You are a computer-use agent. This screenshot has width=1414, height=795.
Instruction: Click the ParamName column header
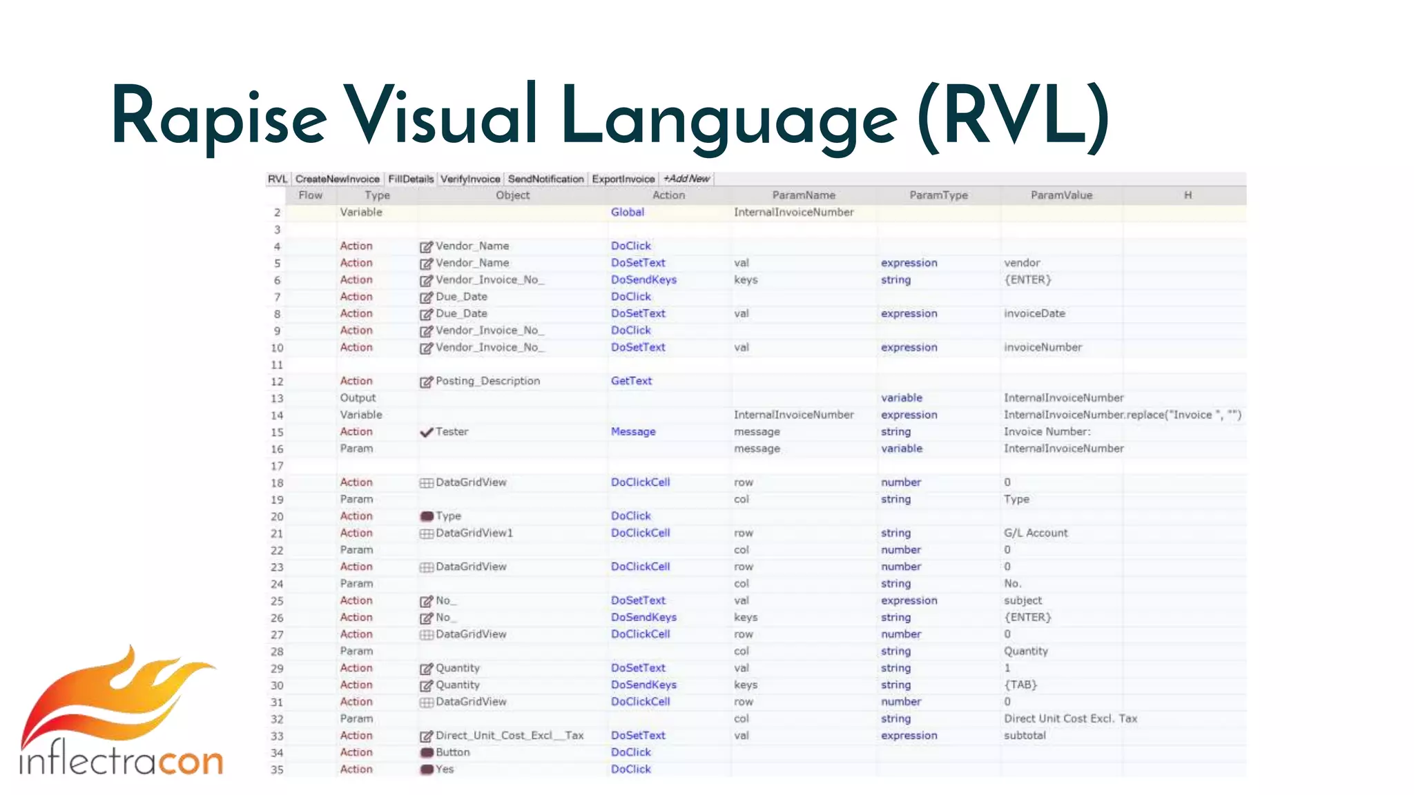[x=804, y=195]
